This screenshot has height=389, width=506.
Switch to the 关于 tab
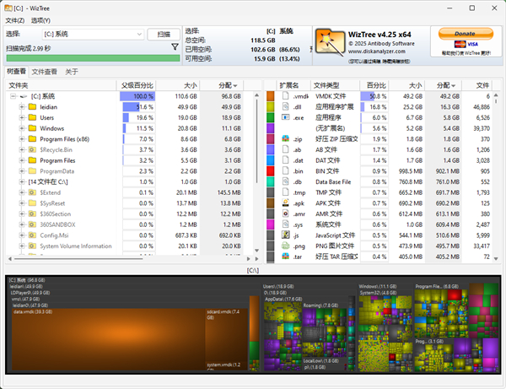click(72, 72)
